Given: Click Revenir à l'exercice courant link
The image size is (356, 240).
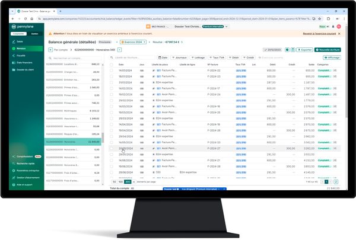Looking at the screenshot, I should point(319,34).
